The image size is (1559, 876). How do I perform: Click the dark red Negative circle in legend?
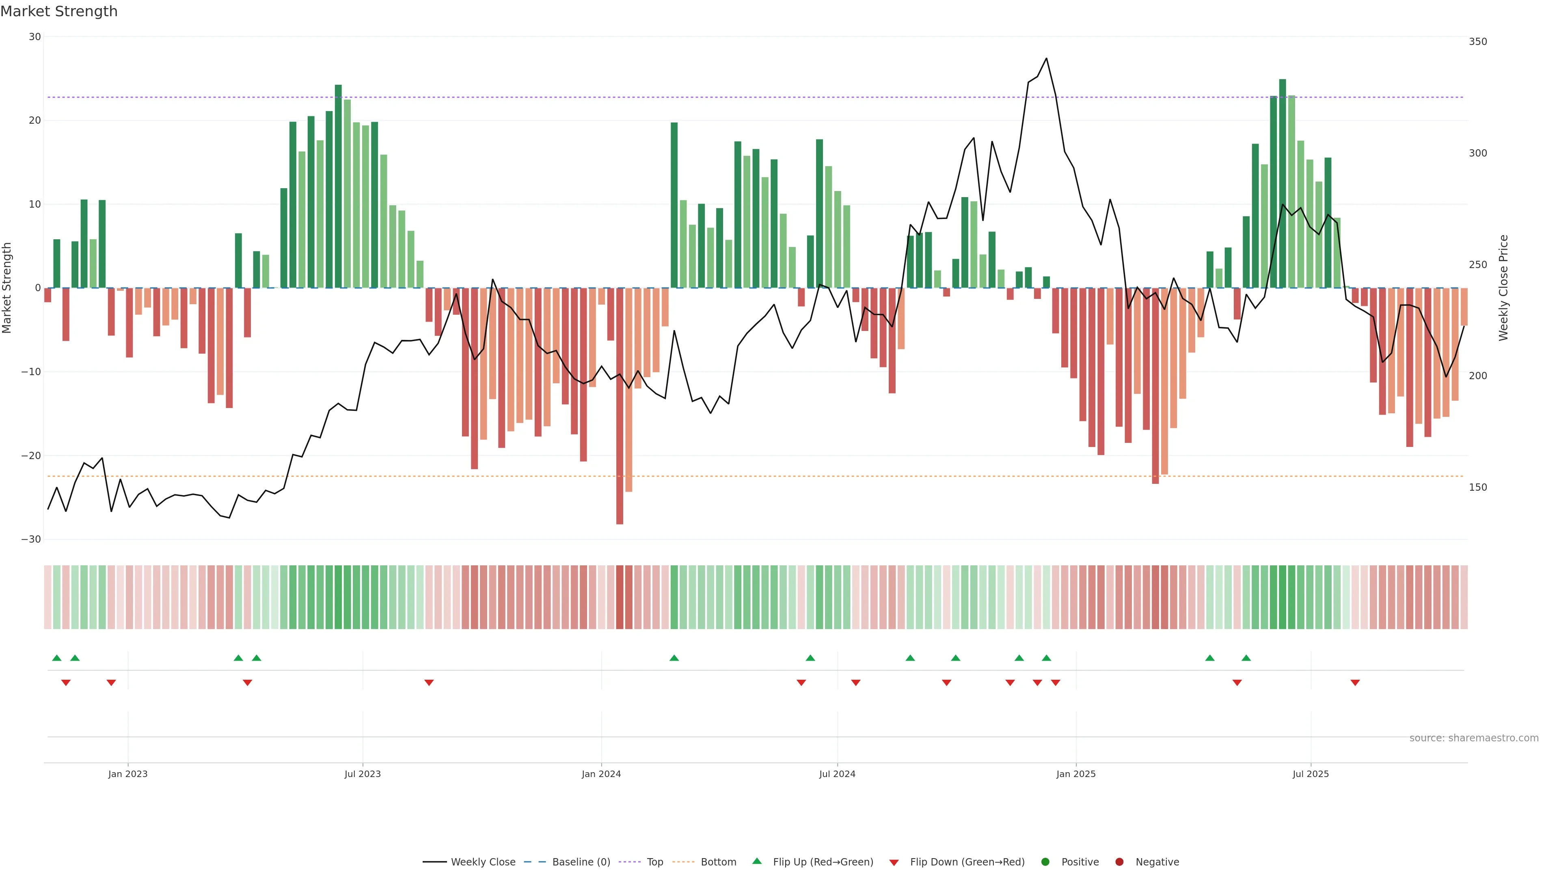[x=1119, y=862]
